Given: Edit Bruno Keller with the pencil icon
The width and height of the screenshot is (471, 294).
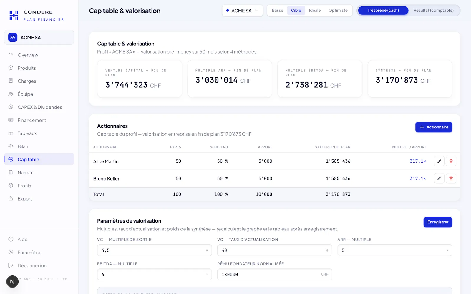Looking at the screenshot, I should tap(439, 178).
